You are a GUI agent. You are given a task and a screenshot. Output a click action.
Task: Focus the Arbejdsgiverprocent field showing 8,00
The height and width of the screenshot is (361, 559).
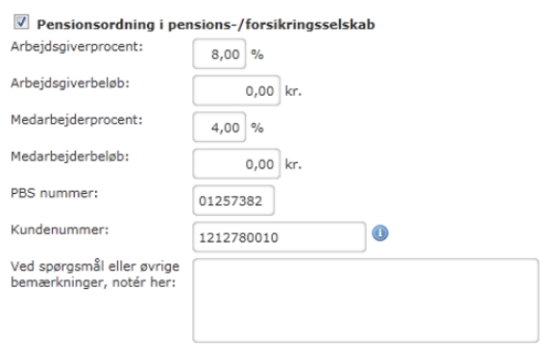[x=219, y=54]
